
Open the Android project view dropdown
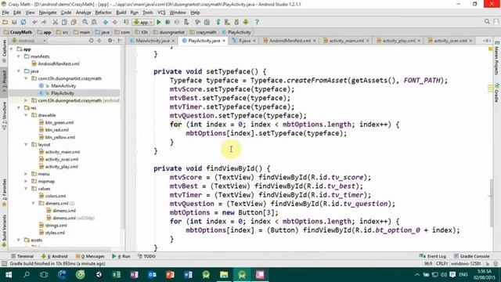(29, 41)
